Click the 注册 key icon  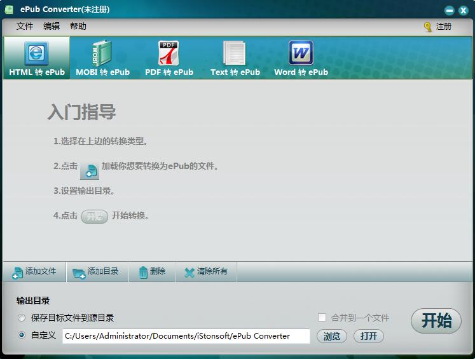pos(428,27)
